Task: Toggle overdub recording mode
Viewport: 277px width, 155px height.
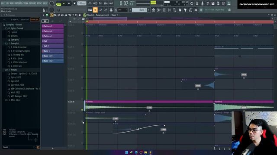Action: click(x=106, y=3)
